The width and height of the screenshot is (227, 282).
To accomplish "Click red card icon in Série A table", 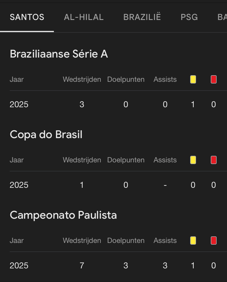I will tap(214, 79).
